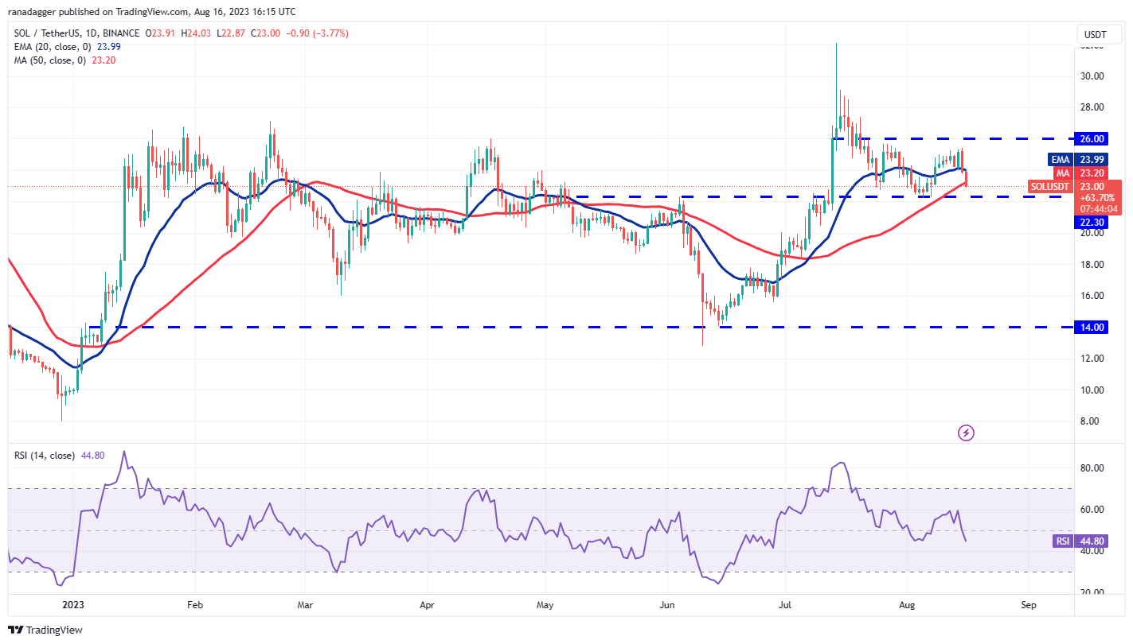The width and height of the screenshot is (1133, 644).
Task: Click the EMA 23.99 badge on price scale
Action: click(1076, 160)
